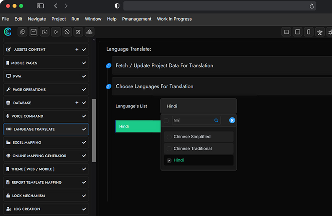Click the translate language icon at top right
Viewport: 332px width, 216px height.
point(320,32)
